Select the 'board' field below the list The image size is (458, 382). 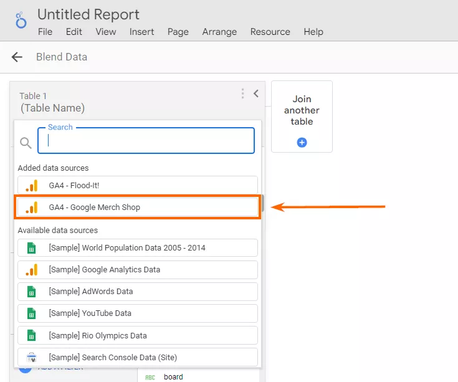click(x=173, y=377)
